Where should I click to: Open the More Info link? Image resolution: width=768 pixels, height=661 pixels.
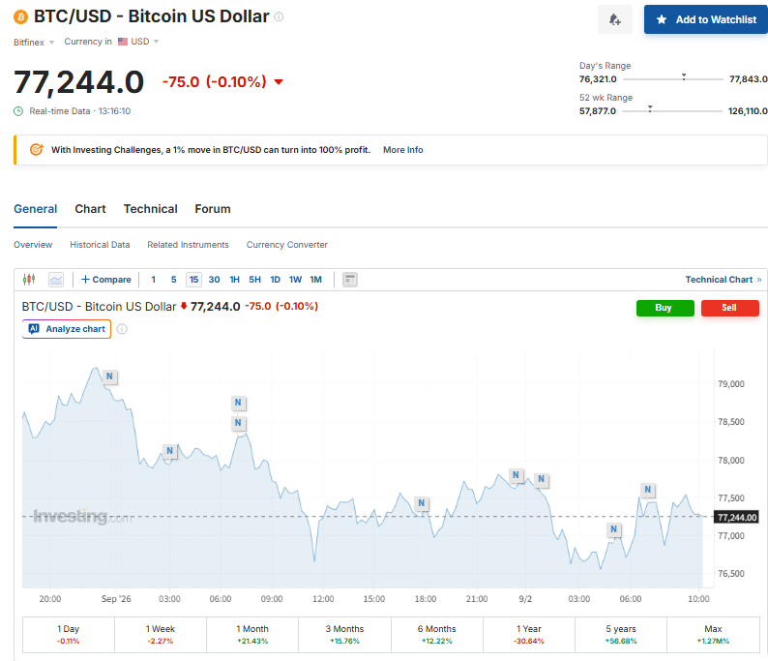(x=402, y=150)
